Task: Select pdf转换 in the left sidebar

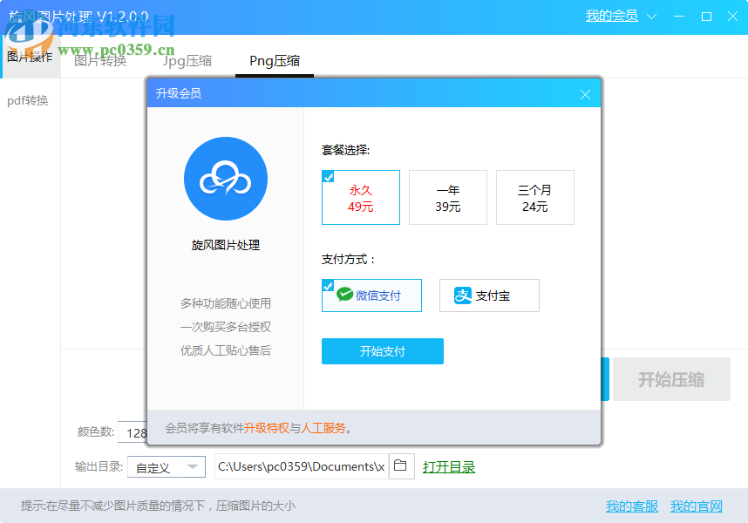Action: [29, 100]
